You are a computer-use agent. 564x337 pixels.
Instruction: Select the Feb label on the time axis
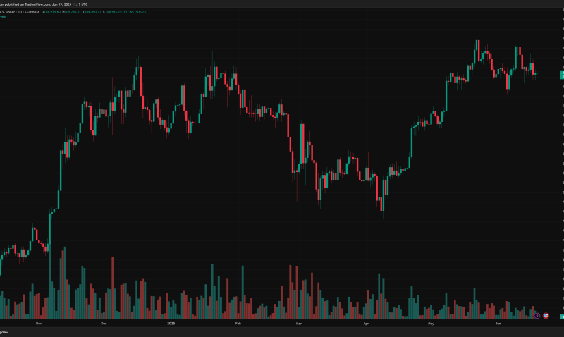pyautogui.click(x=238, y=324)
